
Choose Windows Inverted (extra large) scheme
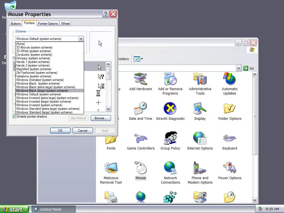click(50, 98)
